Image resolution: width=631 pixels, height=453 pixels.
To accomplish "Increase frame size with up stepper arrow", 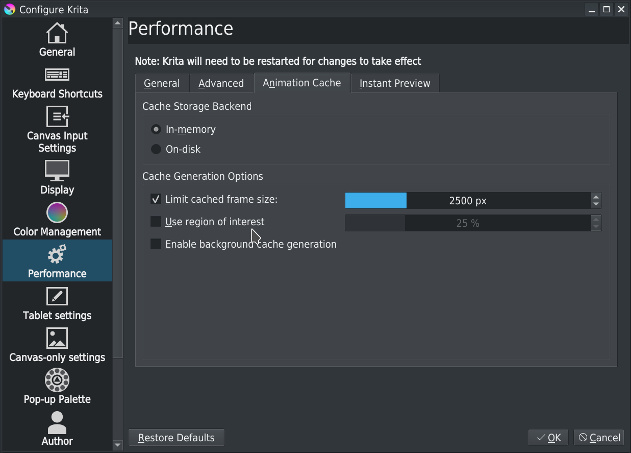I will (x=596, y=197).
